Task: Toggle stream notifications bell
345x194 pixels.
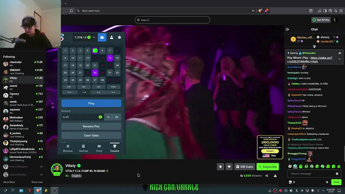Action: [x=220, y=167]
